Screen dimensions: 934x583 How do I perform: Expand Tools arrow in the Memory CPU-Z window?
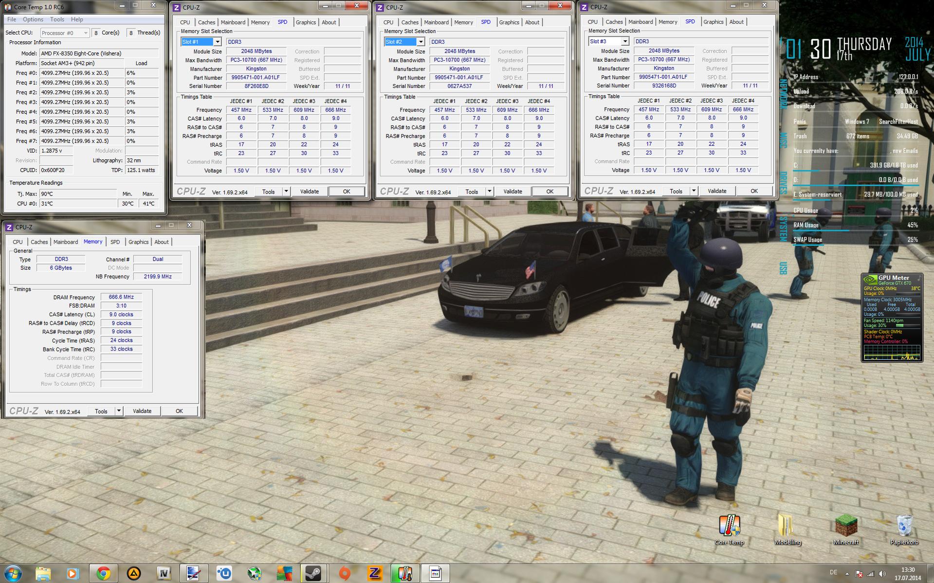(x=119, y=411)
